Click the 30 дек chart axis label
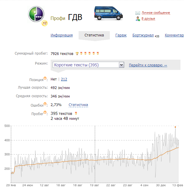The height and width of the screenshot is (188, 184). coord(161,185)
